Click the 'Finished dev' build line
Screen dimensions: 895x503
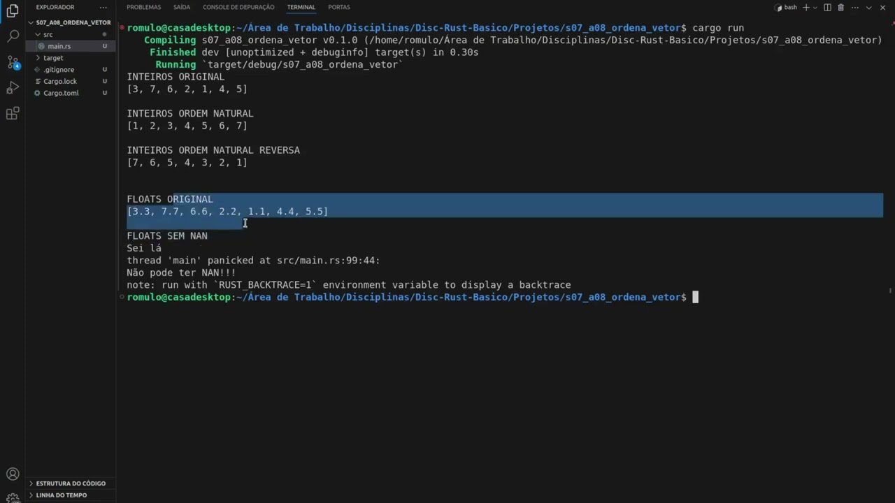click(314, 52)
